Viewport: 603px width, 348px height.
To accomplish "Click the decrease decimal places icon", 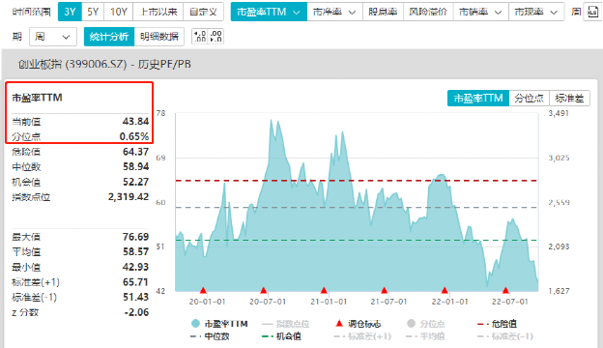I will (215, 37).
